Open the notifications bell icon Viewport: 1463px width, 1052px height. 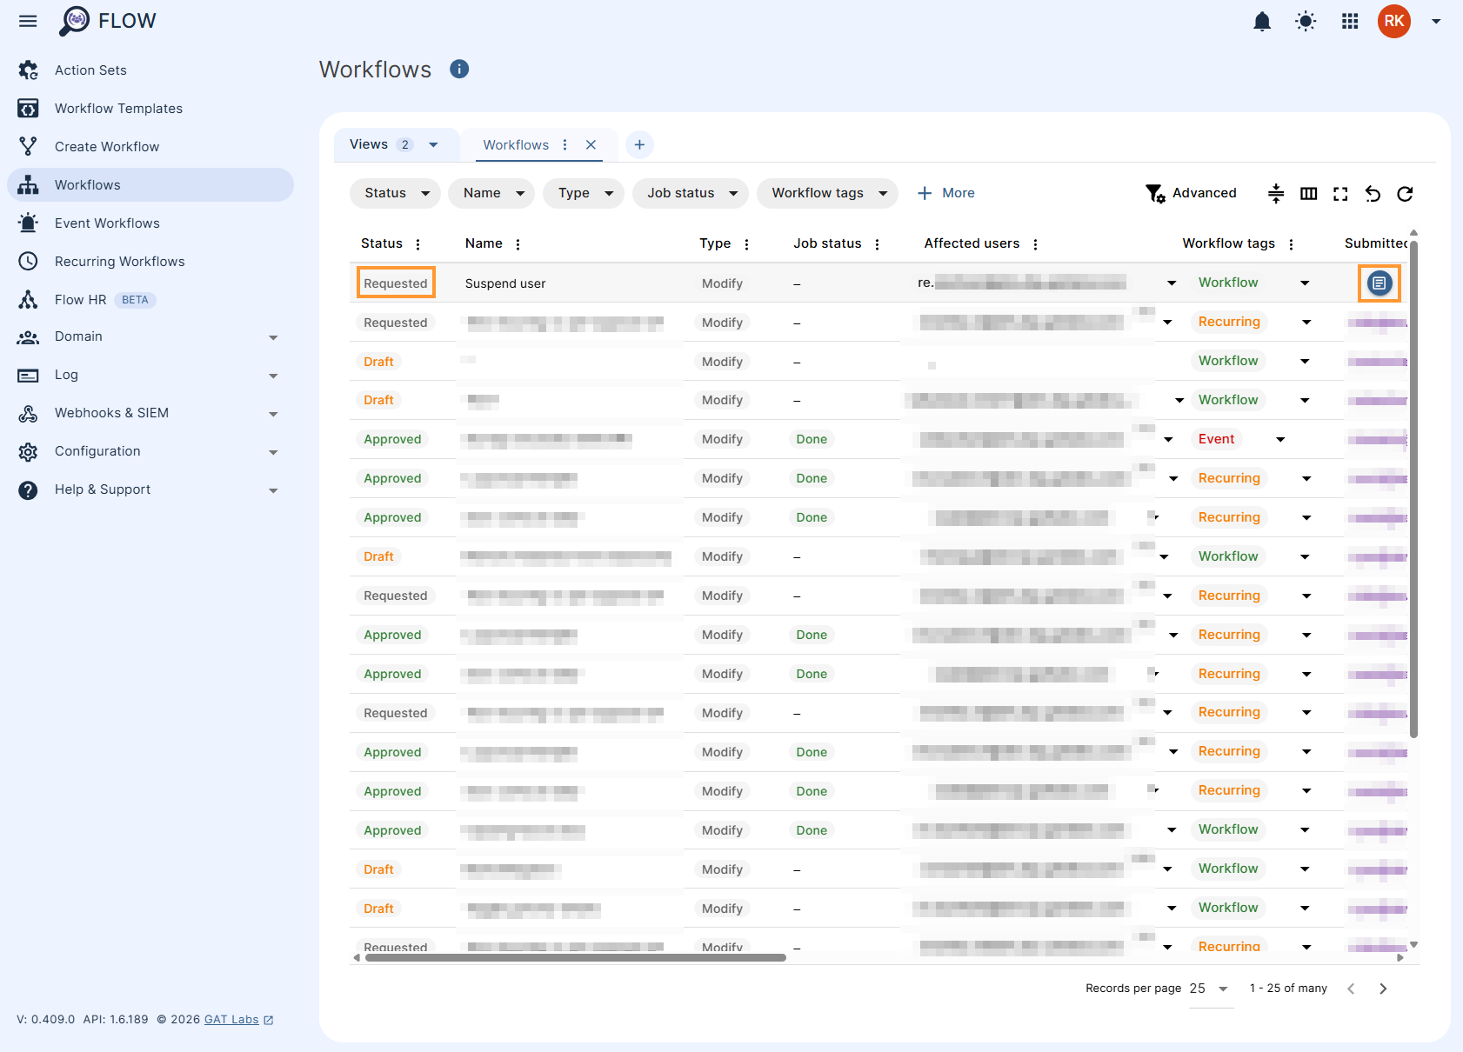click(x=1262, y=21)
